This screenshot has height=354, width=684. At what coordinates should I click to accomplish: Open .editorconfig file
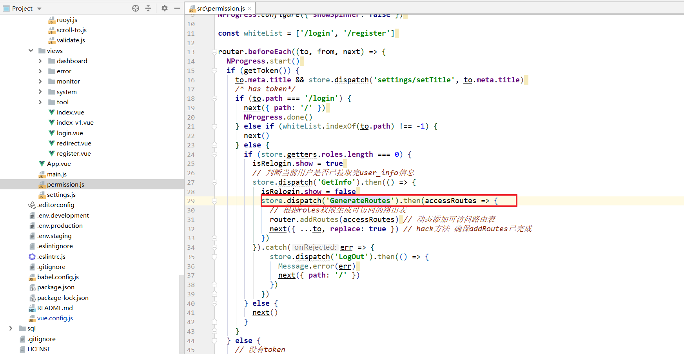coord(56,205)
